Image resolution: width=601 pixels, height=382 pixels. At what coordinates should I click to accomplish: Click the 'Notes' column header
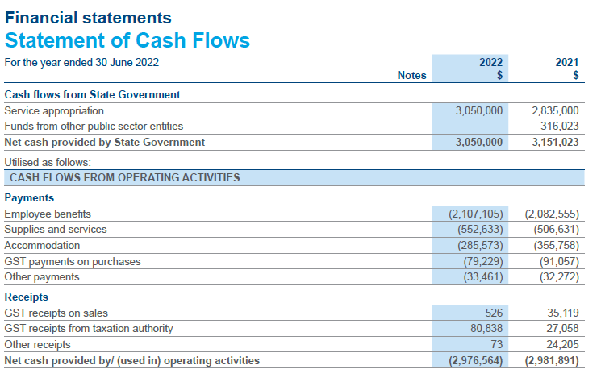click(411, 75)
